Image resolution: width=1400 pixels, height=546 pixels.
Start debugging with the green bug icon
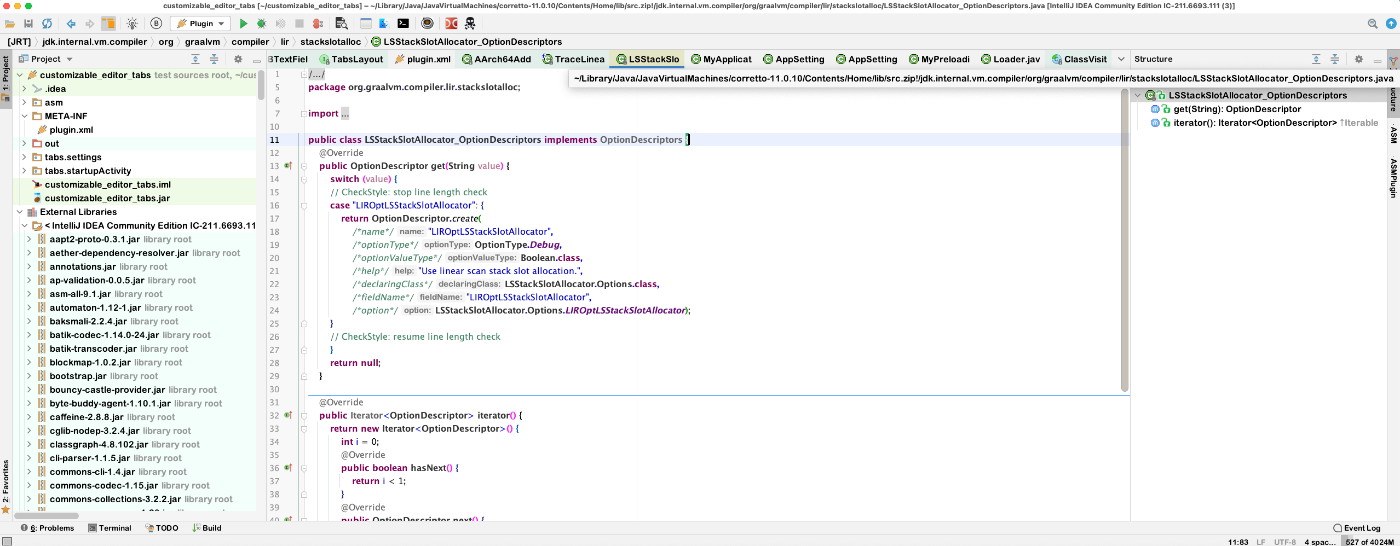pos(262,24)
